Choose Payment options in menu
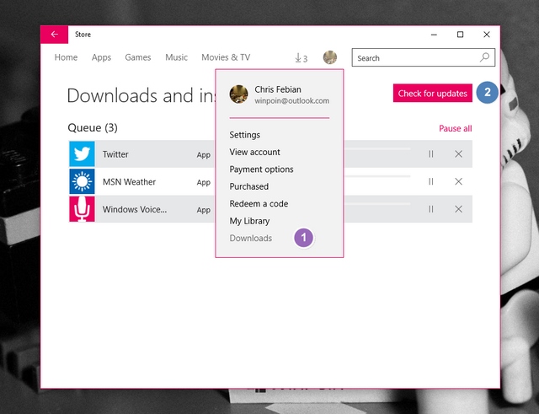The width and height of the screenshot is (539, 414). pyautogui.click(x=261, y=169)
